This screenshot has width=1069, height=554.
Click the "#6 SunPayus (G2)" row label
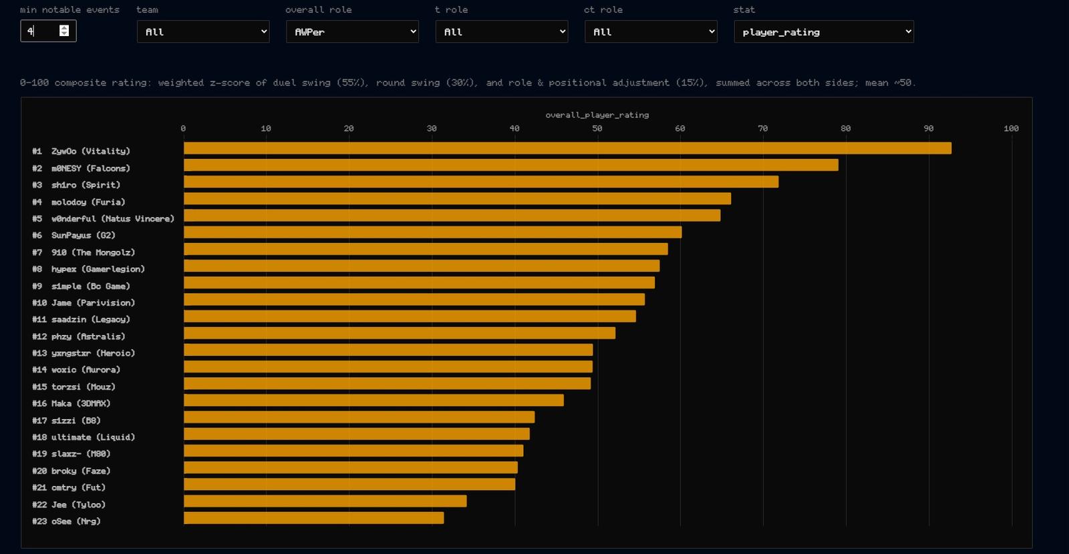[74, 235]
